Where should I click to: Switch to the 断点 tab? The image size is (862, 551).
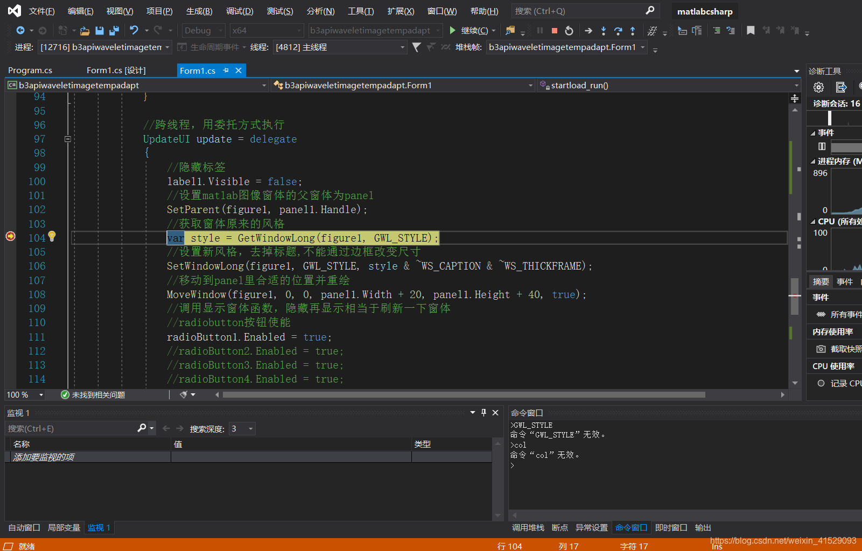[560, 528]
